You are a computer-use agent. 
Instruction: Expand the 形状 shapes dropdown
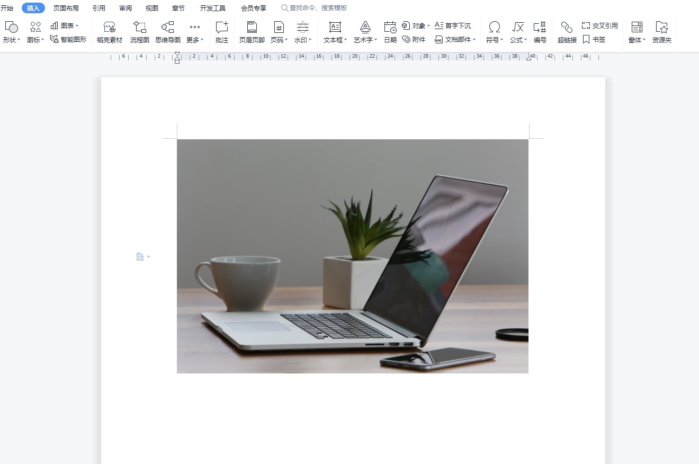[x=11, y=40]
